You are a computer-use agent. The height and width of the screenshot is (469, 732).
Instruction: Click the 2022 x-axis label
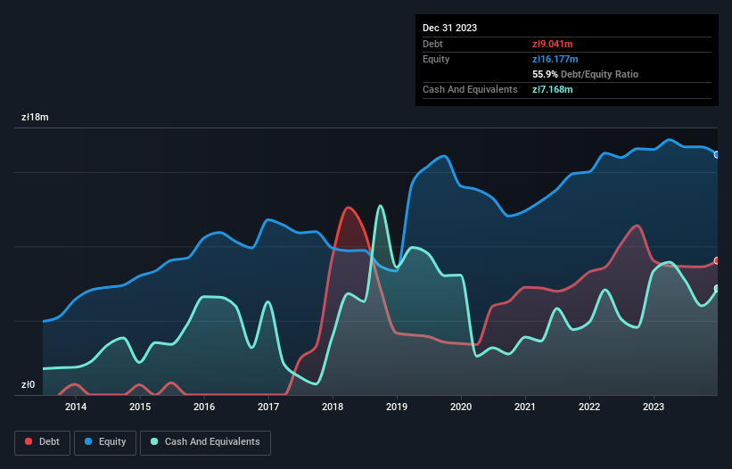tap(589, 407)
